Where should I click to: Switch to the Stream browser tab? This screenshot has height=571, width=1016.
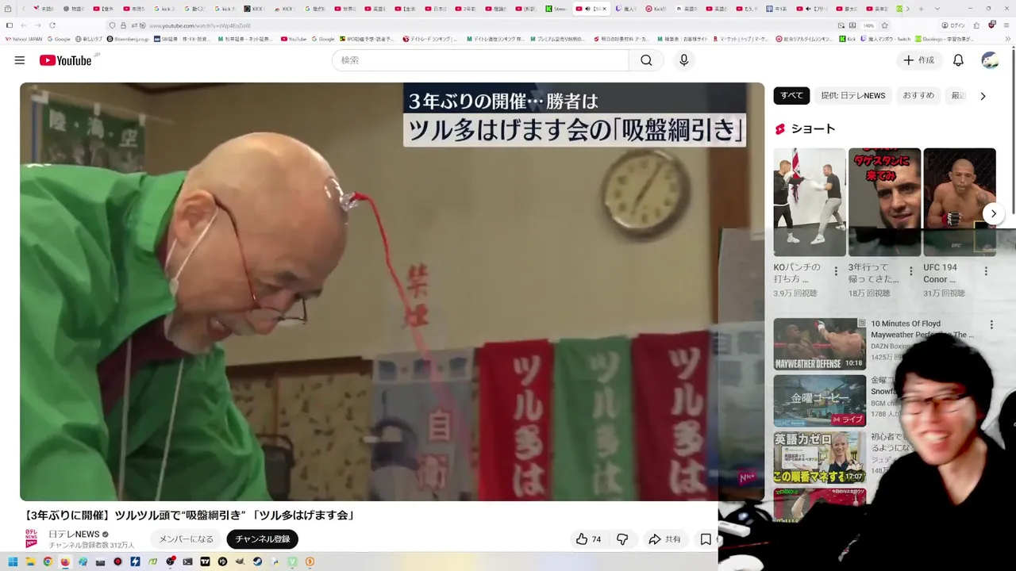coord(556,9)
